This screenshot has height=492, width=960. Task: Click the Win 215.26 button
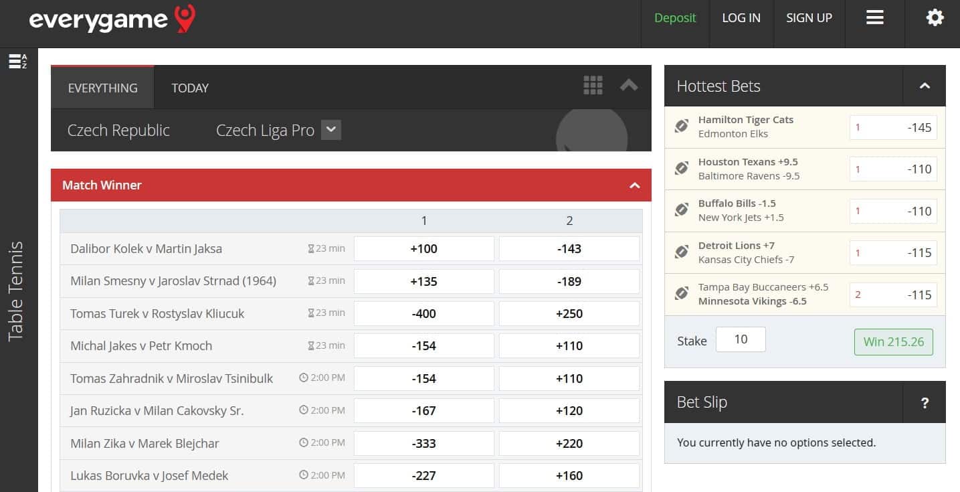[x=894, y=341]
